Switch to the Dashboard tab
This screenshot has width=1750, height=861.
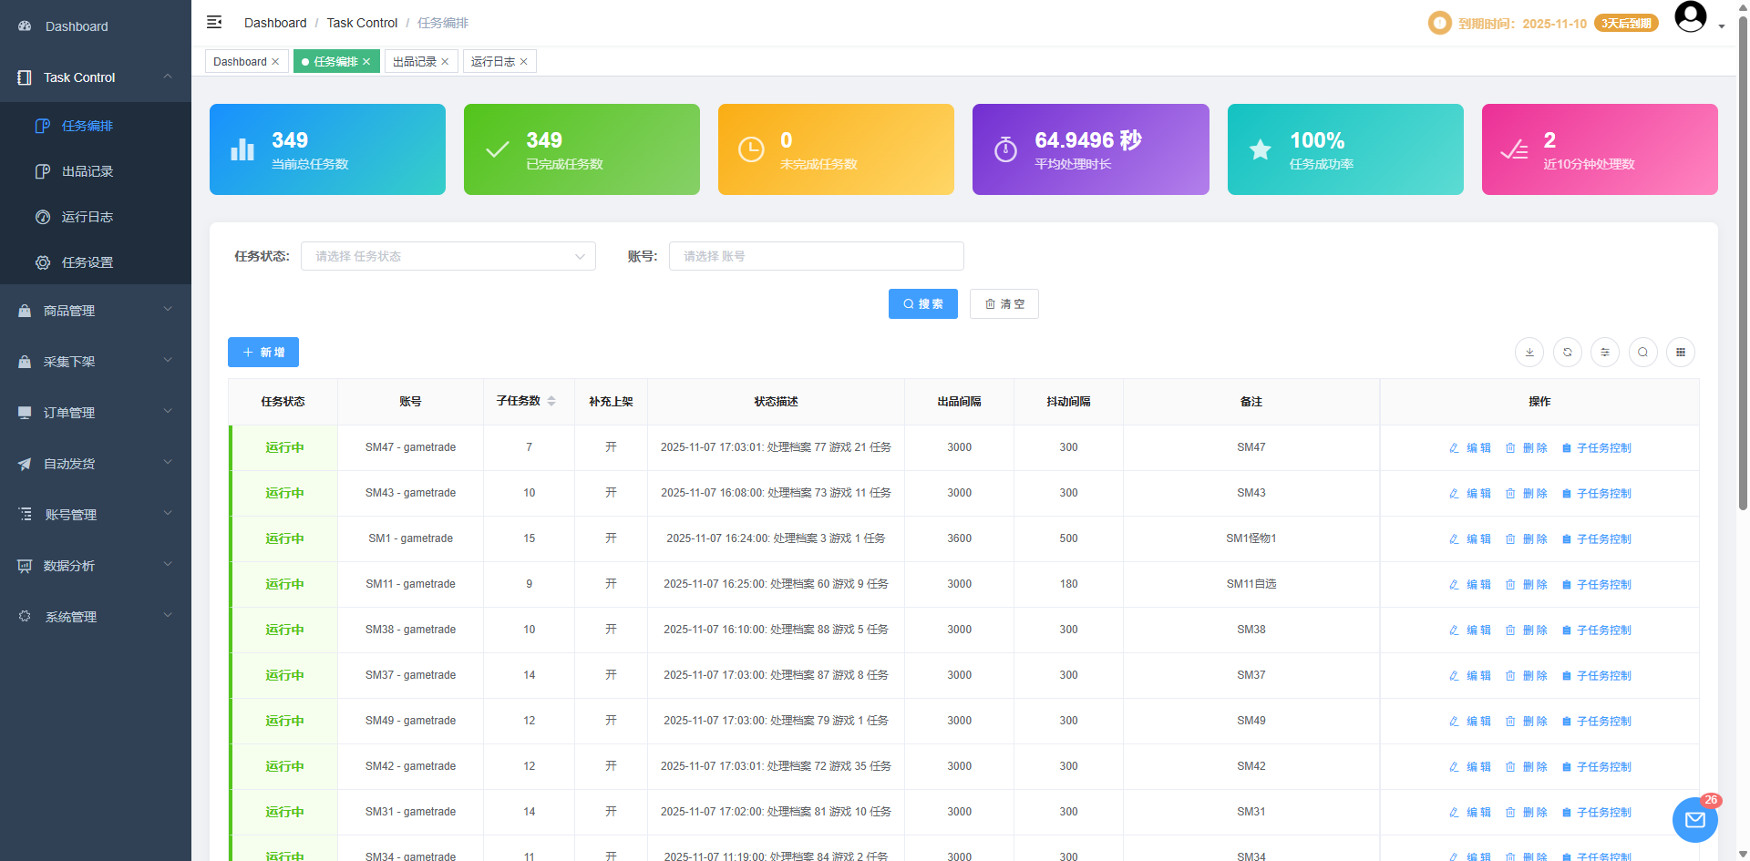coord(240,62)
